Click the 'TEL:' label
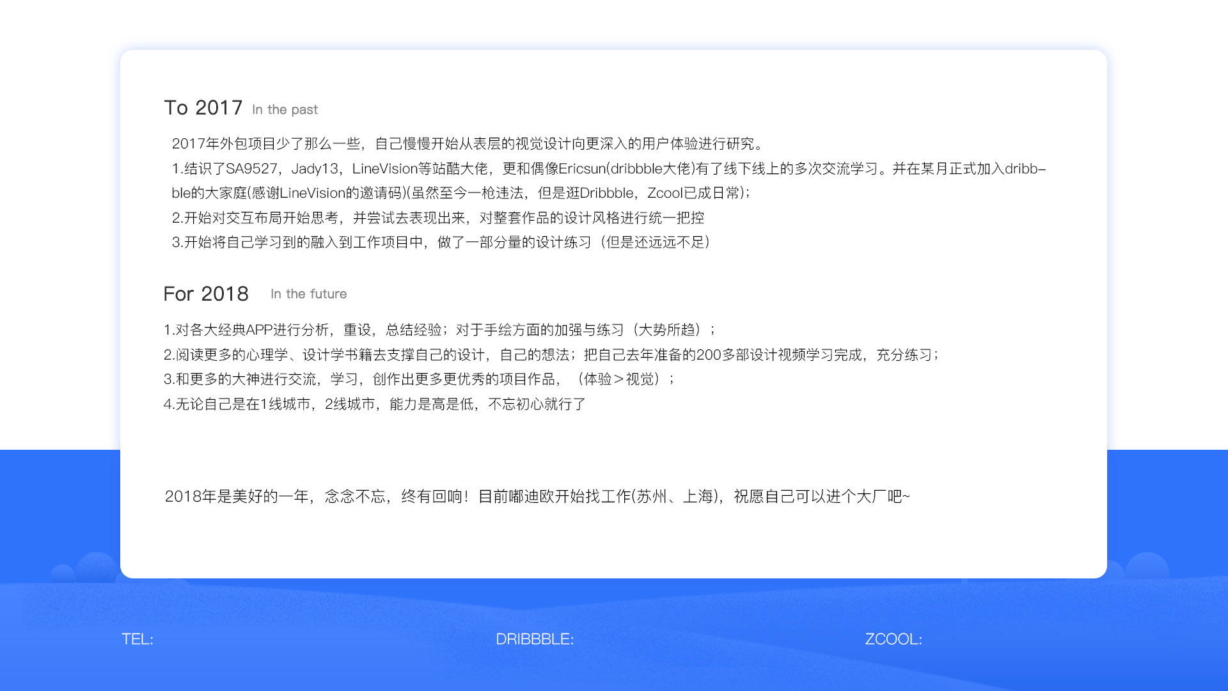Image resolution: width=1228 pixels, height=691 pixels. (138, 639)
